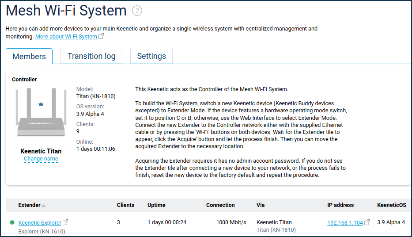Select the controller clients count 9

(x=78, y=131)
